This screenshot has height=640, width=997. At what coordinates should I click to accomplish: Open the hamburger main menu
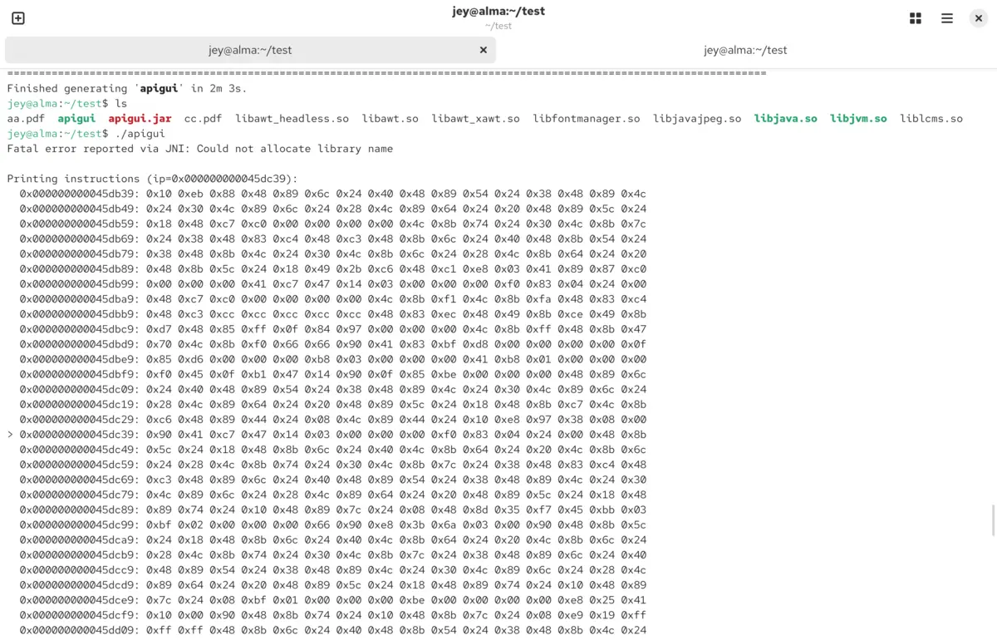click(x=947, y=18)
